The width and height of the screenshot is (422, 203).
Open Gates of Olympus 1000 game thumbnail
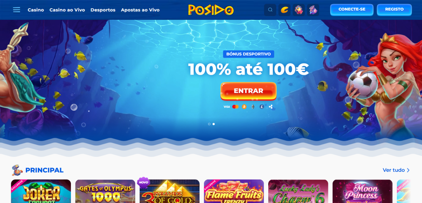[105, 191]
